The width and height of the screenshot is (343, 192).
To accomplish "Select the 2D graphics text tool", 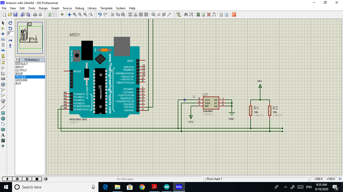I will (3, 135).
